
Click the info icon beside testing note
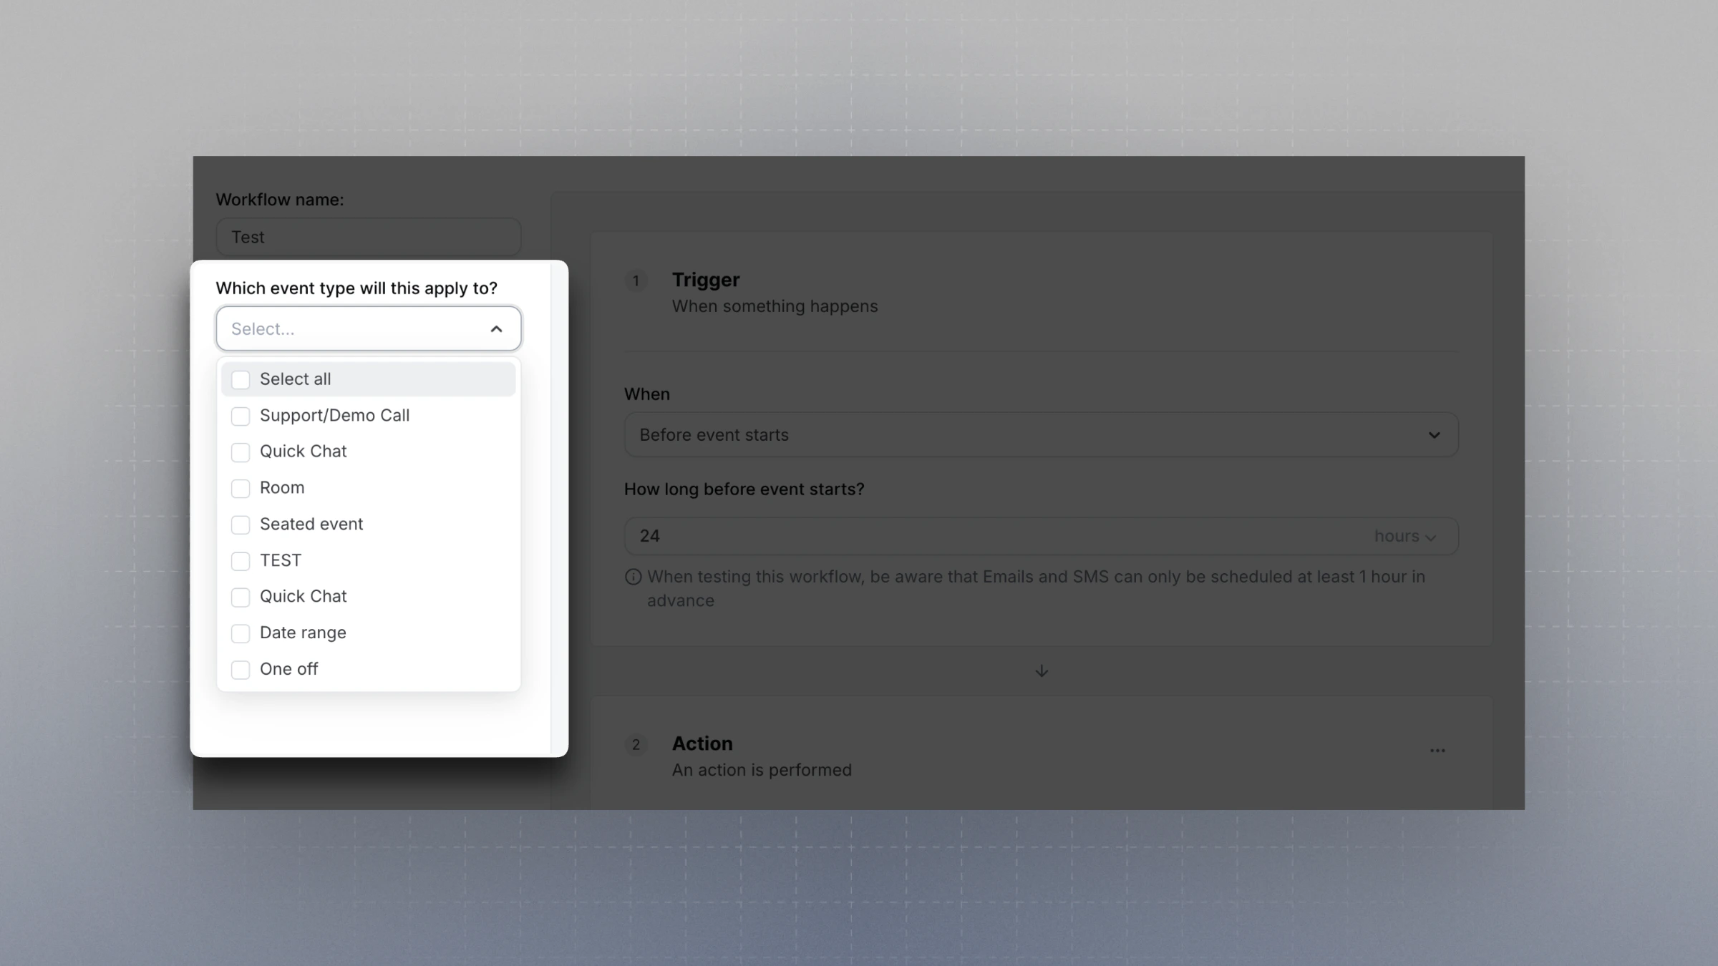[633, 577]
